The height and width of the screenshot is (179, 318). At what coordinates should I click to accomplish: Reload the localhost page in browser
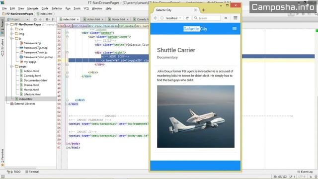click(x=187, y=18)
